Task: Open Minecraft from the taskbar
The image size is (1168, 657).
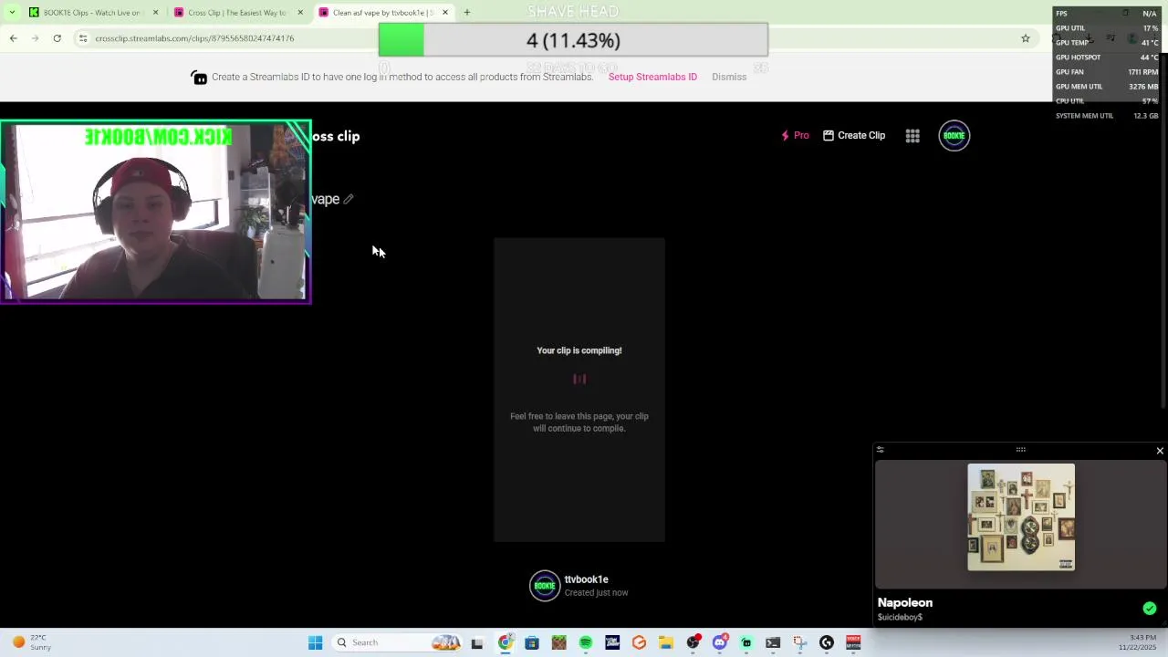Action: coord(558,642)
